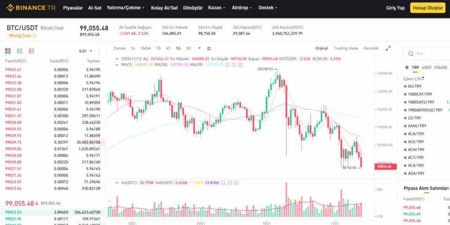The width and height of the screenshot is (450, 225).
Task: Open Destek dropdown menu
Action: click(268, 8)
